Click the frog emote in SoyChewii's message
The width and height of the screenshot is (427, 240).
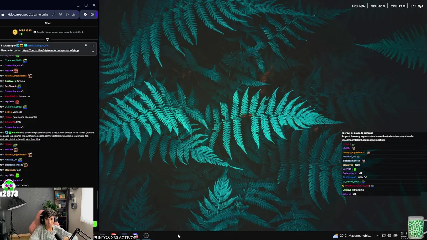(x=19, y=86)
